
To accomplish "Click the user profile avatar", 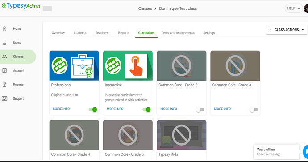I will coord(306,8).
